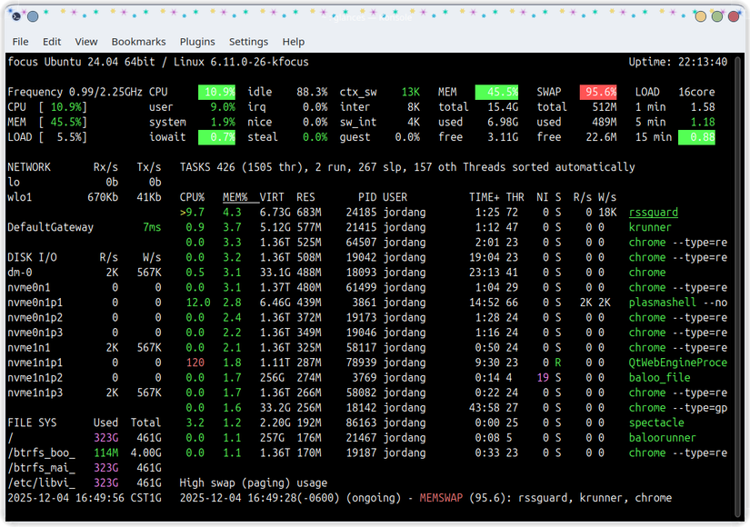Viewport: 750px width, 527px height.
Task: Open the Settings menu
Action: (248, 41)
